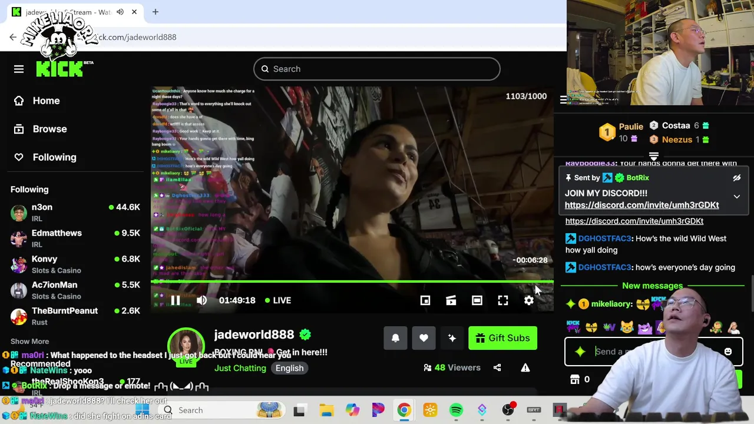Screen dimensions: 754x424
Task: Click Costaa on the leaderboard
Action: point(676,125)
